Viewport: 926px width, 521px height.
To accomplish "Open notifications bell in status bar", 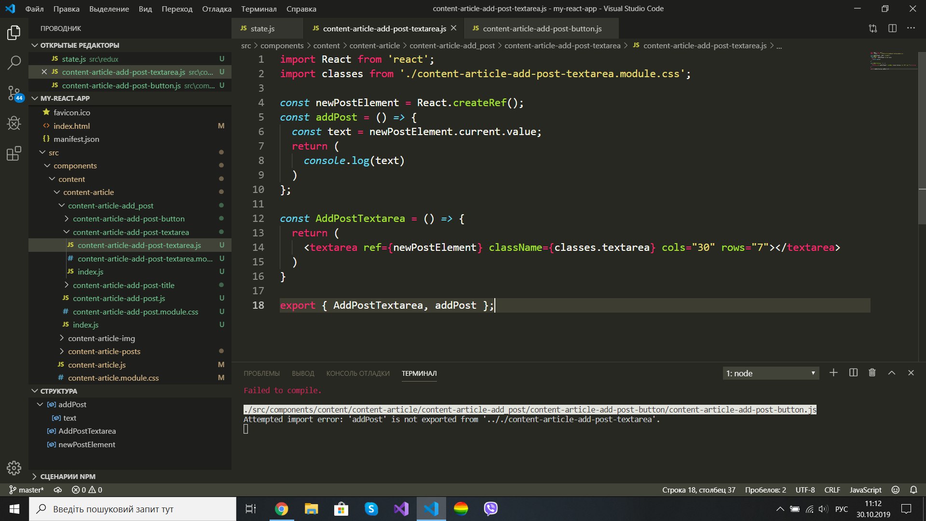I will click(913, 490).
